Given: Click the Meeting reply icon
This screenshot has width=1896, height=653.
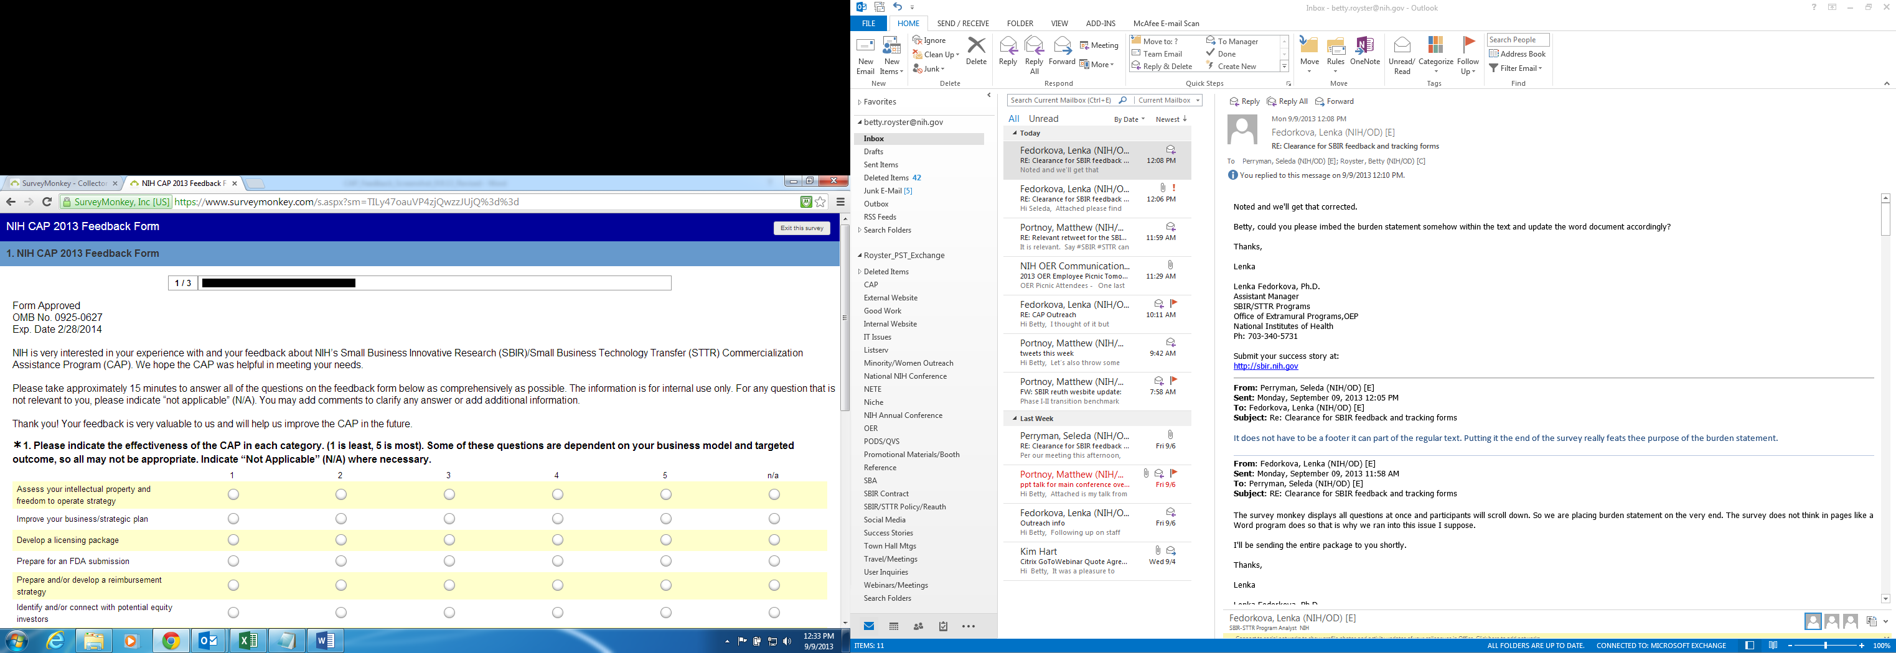Looking at the screenshot, I should 1099,45.
